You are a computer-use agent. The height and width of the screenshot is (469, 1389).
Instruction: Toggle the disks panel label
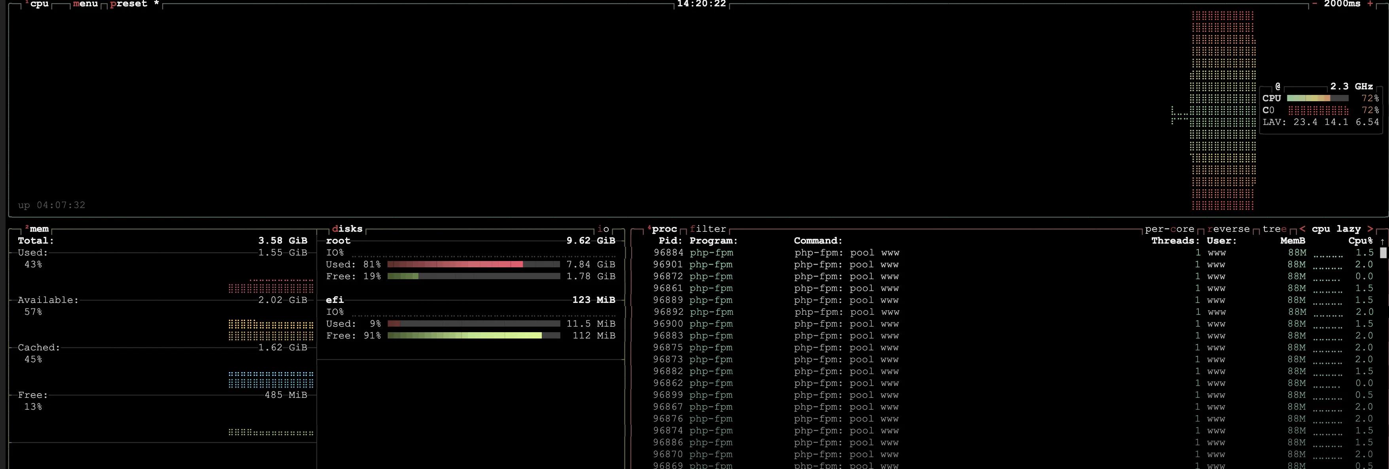pyautogui.click(x=347, y=229)
